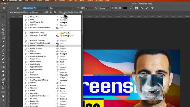Select the Rectangle shape tool
The image size is (190, 107).
[3, 92]
